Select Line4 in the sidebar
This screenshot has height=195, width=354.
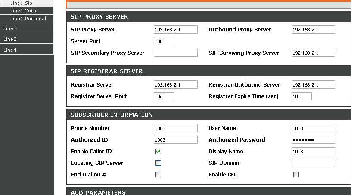(27, 50)
